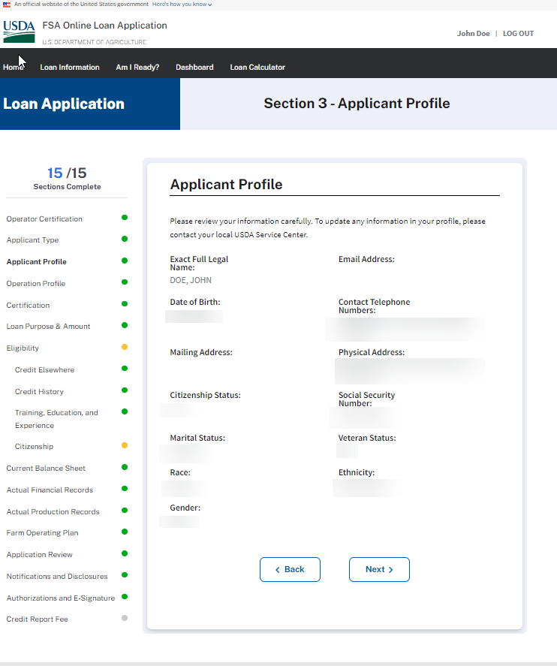Select Credit History in the sidebar
The width and height of the screenshot is (557, 666).
point(39,391)
